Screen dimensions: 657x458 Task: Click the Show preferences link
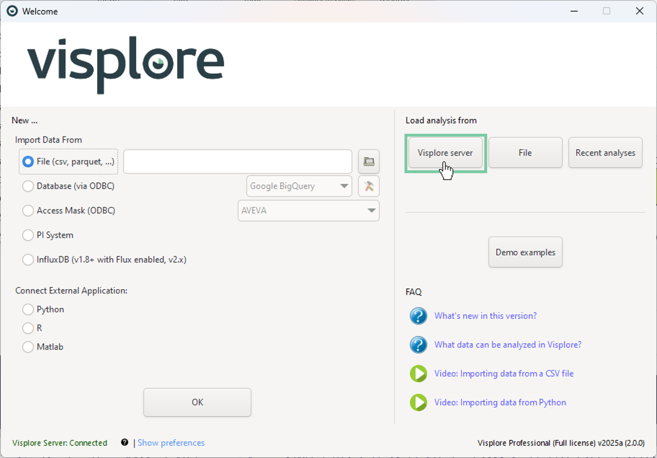pyautogui.click(x=171, y=443)
